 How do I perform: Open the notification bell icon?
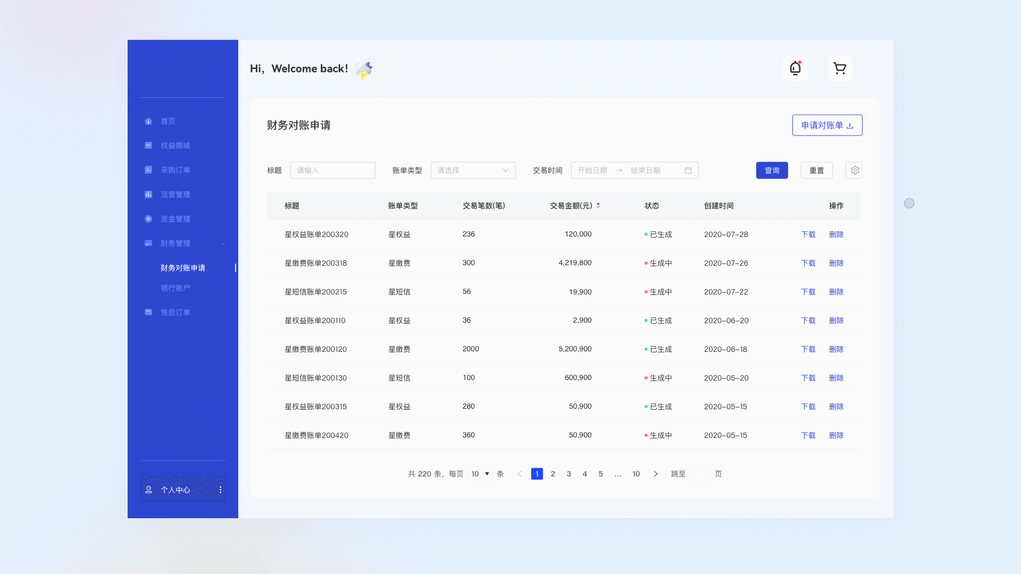[796, 69]
